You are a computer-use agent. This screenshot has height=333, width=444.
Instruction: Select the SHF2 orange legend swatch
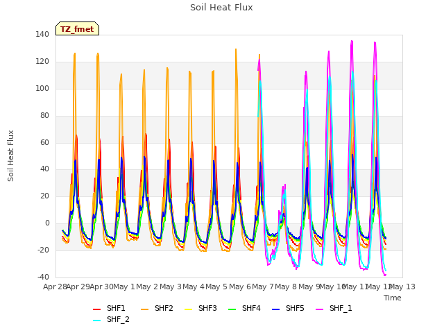pyautogui.click(x=144, y=309)
